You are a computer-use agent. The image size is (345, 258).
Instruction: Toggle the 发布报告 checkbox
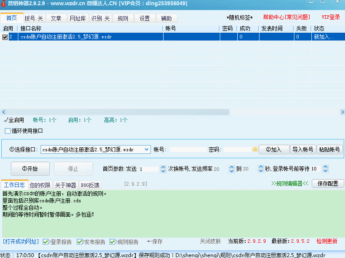(x=79, y=242)
